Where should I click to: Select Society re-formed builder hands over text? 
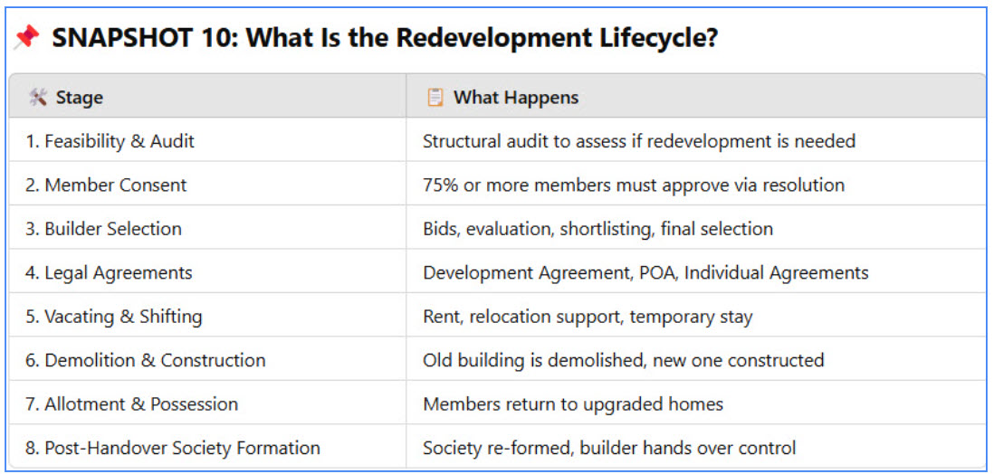pyautogui.click(x=609, y=448)
